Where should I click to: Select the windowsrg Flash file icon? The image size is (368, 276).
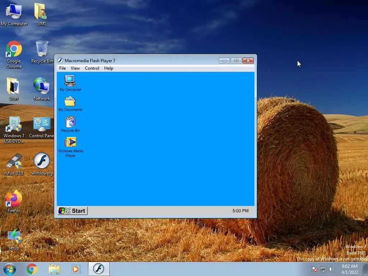click(42, 164)
